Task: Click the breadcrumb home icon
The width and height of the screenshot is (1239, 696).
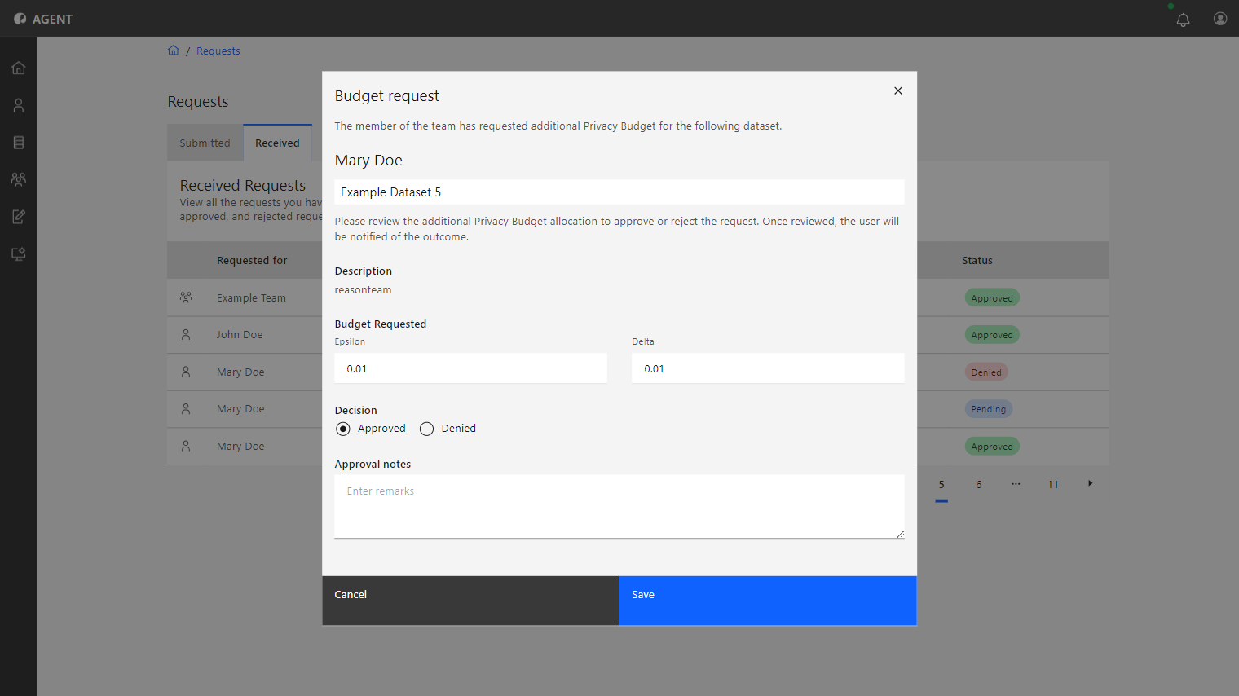Action: coord(174,51)
